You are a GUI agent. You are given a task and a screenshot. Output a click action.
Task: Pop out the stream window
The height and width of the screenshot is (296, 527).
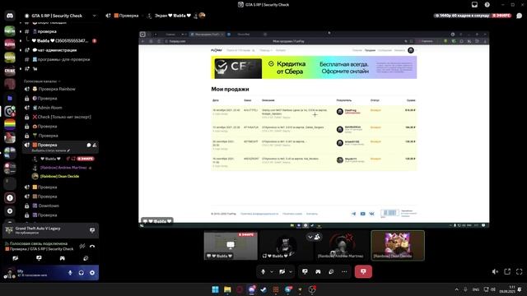tap(507, 271)
